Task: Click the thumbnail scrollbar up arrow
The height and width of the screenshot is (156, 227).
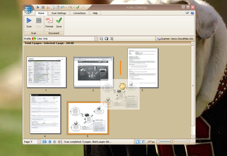Action: click(x=193, y=43)
